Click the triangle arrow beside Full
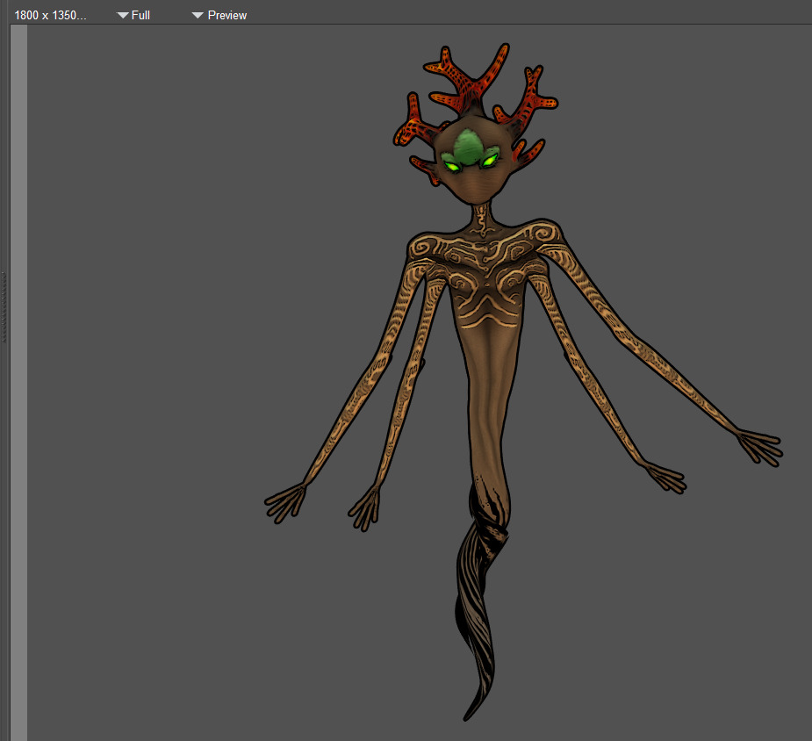The image size is (812, 741). coord(123,15)
